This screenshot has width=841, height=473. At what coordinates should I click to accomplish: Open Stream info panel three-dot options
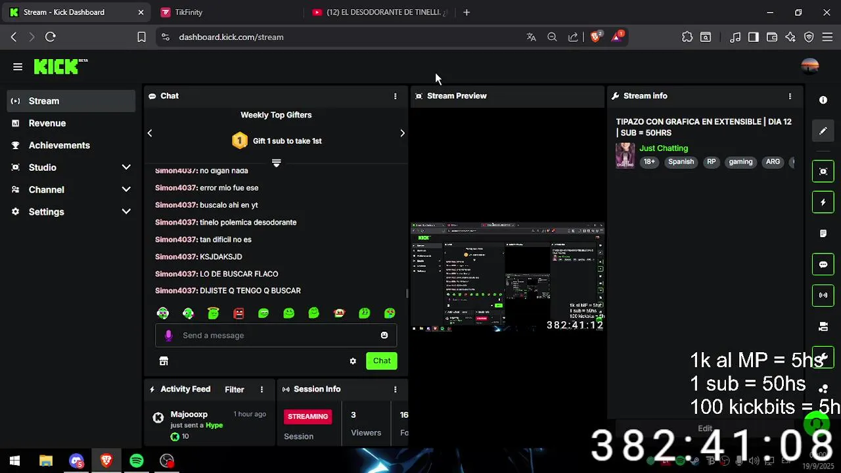[790, 96]
